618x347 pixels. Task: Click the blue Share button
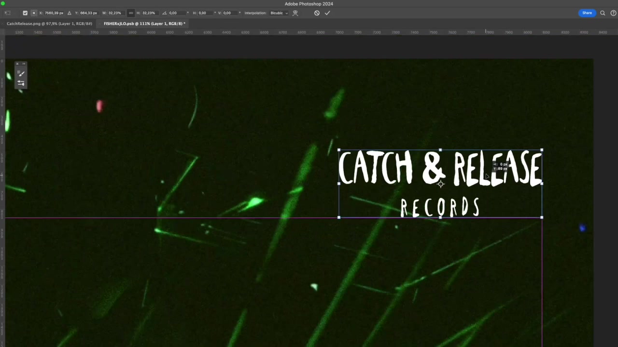click(x=587, y=13)
